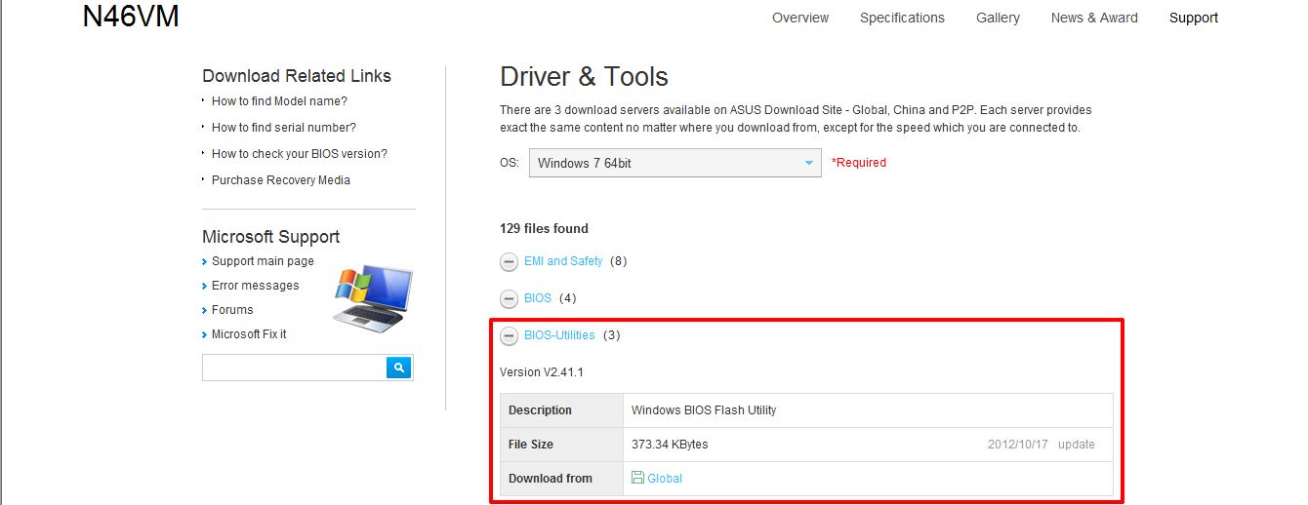The image size is (1308, 505).
Task: Click the 373.34 KBytes file size
Action: point(670,445)
